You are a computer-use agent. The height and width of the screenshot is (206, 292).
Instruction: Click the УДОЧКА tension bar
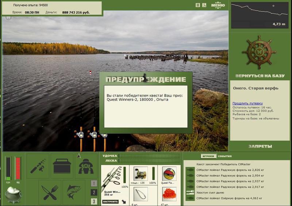(x=149, y=156)
